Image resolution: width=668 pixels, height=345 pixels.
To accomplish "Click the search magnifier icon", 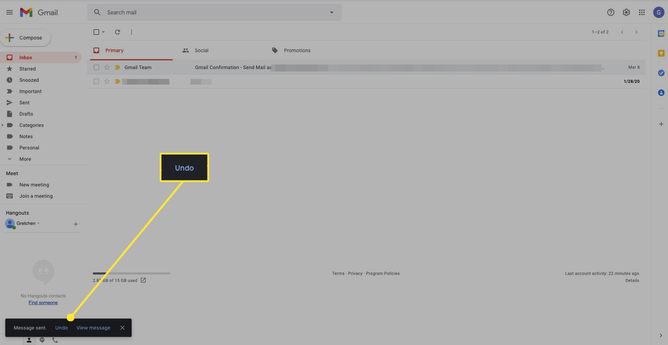I will click(97, 12).
